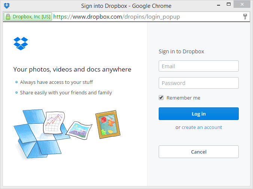Focus the Password input field
The image size is (253, 189).
coord(199,83)
